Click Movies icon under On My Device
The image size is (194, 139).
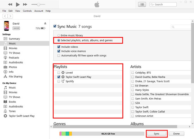[5, 92]
